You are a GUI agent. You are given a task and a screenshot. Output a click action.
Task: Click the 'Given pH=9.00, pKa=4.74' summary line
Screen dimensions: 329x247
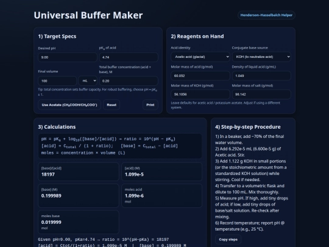click(103, 240)
